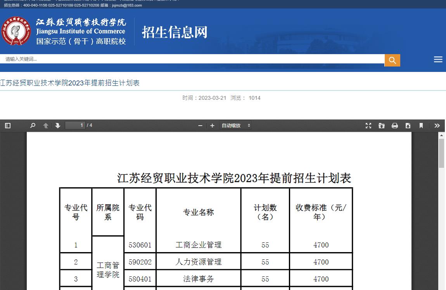This screenshot has width=446, height=290.
Task: Click the page number input field
Action: tap(75, 125)
